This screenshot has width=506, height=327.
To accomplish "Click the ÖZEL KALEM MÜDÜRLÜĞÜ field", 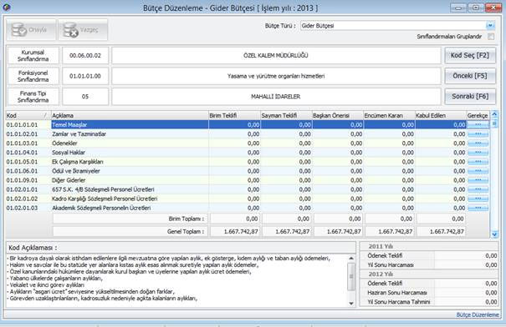I will (x=276, y=55).
